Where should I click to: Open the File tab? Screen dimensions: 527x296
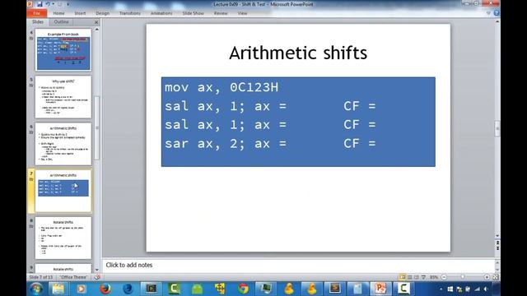coord(37,13)
